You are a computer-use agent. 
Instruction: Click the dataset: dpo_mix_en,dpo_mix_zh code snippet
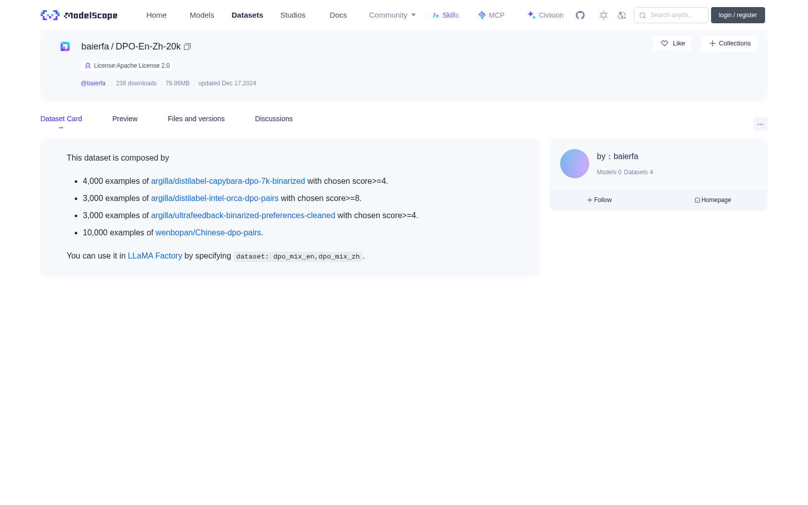[x=298, y=257]
